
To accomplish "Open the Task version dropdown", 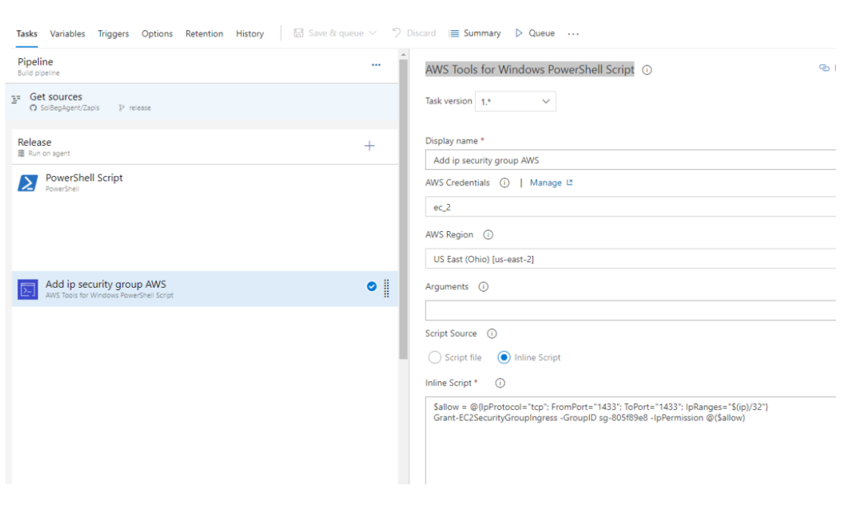I will click(515, 102).
